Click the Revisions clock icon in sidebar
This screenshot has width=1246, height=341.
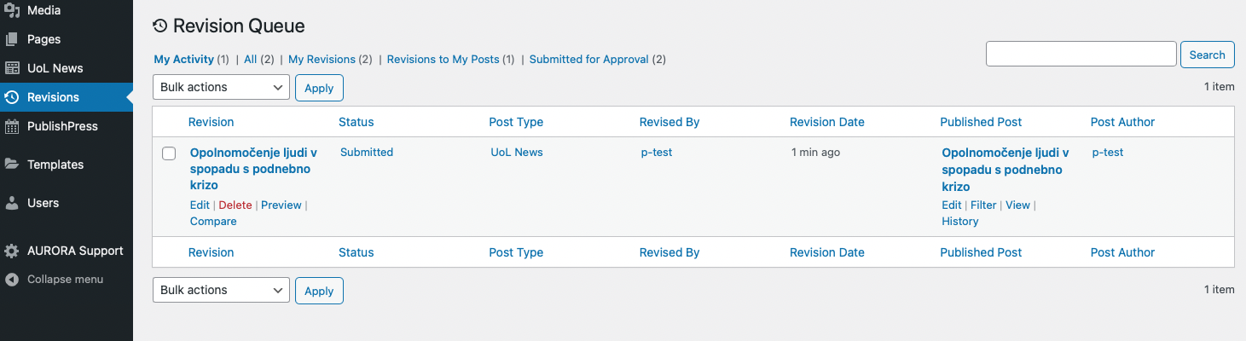12,97
